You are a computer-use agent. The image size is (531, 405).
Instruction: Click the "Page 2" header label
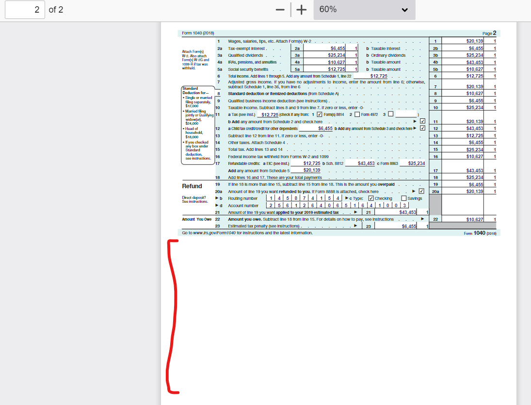[489, 33]
